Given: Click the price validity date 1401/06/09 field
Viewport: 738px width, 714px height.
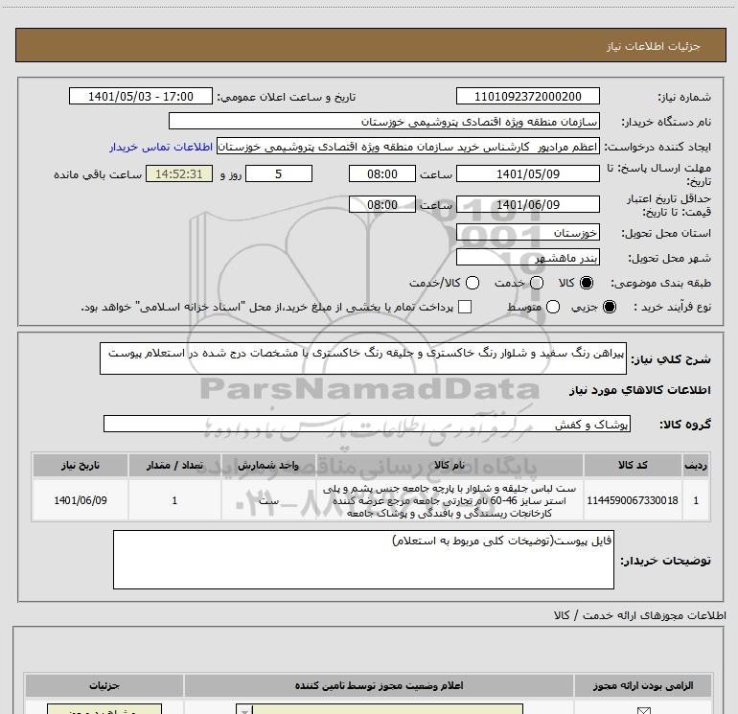Looking at the screenshot, I should point(527,204).
